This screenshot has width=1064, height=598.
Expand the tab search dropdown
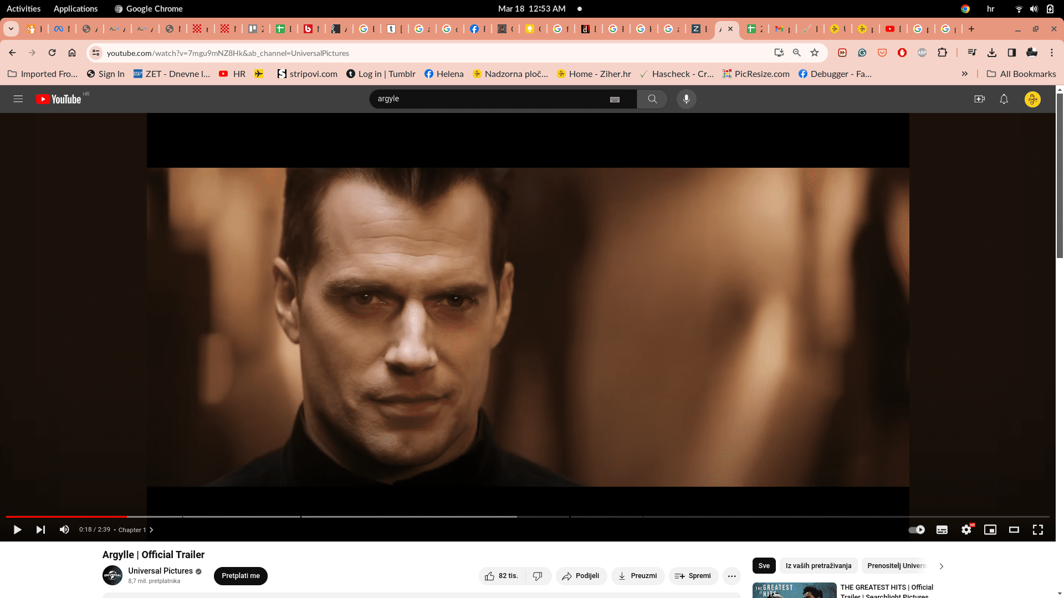[x=11, y=29]
